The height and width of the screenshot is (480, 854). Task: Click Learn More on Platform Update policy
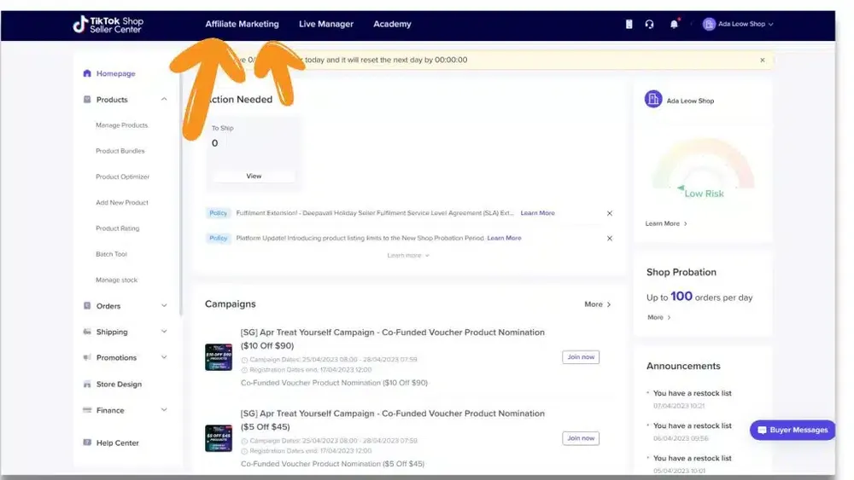[x=504, y=238]
